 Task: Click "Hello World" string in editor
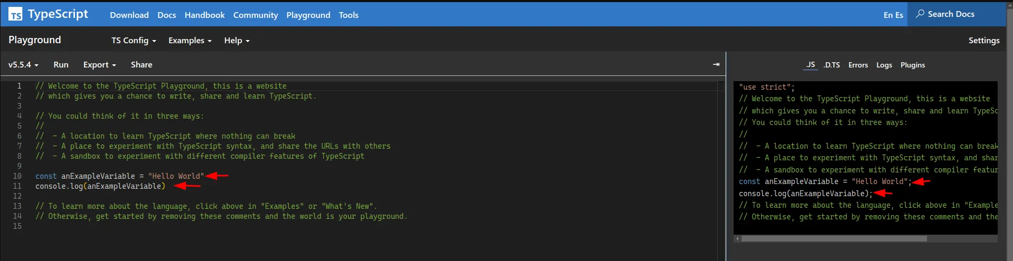(x=176, y=176)
